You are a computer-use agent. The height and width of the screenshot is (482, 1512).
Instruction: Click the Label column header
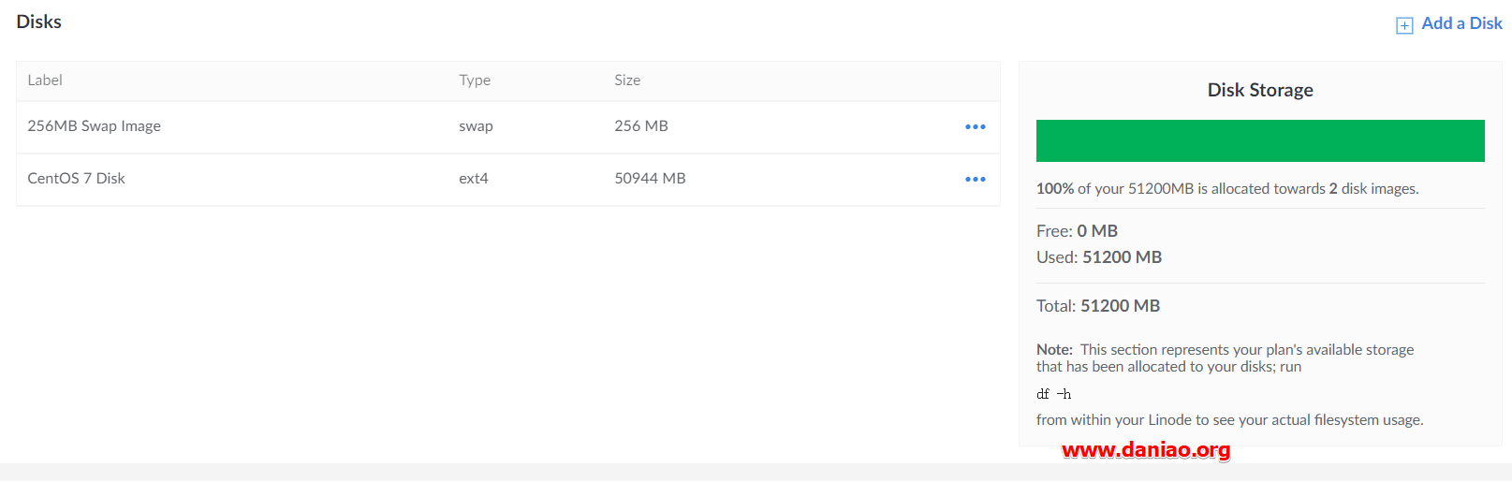[x=45, y=80]
